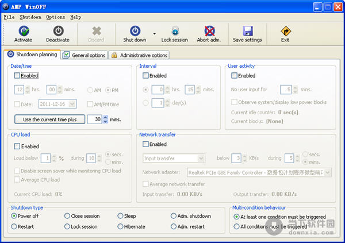
Task: Expand the Network adapter dropdown
Action: 327,172
